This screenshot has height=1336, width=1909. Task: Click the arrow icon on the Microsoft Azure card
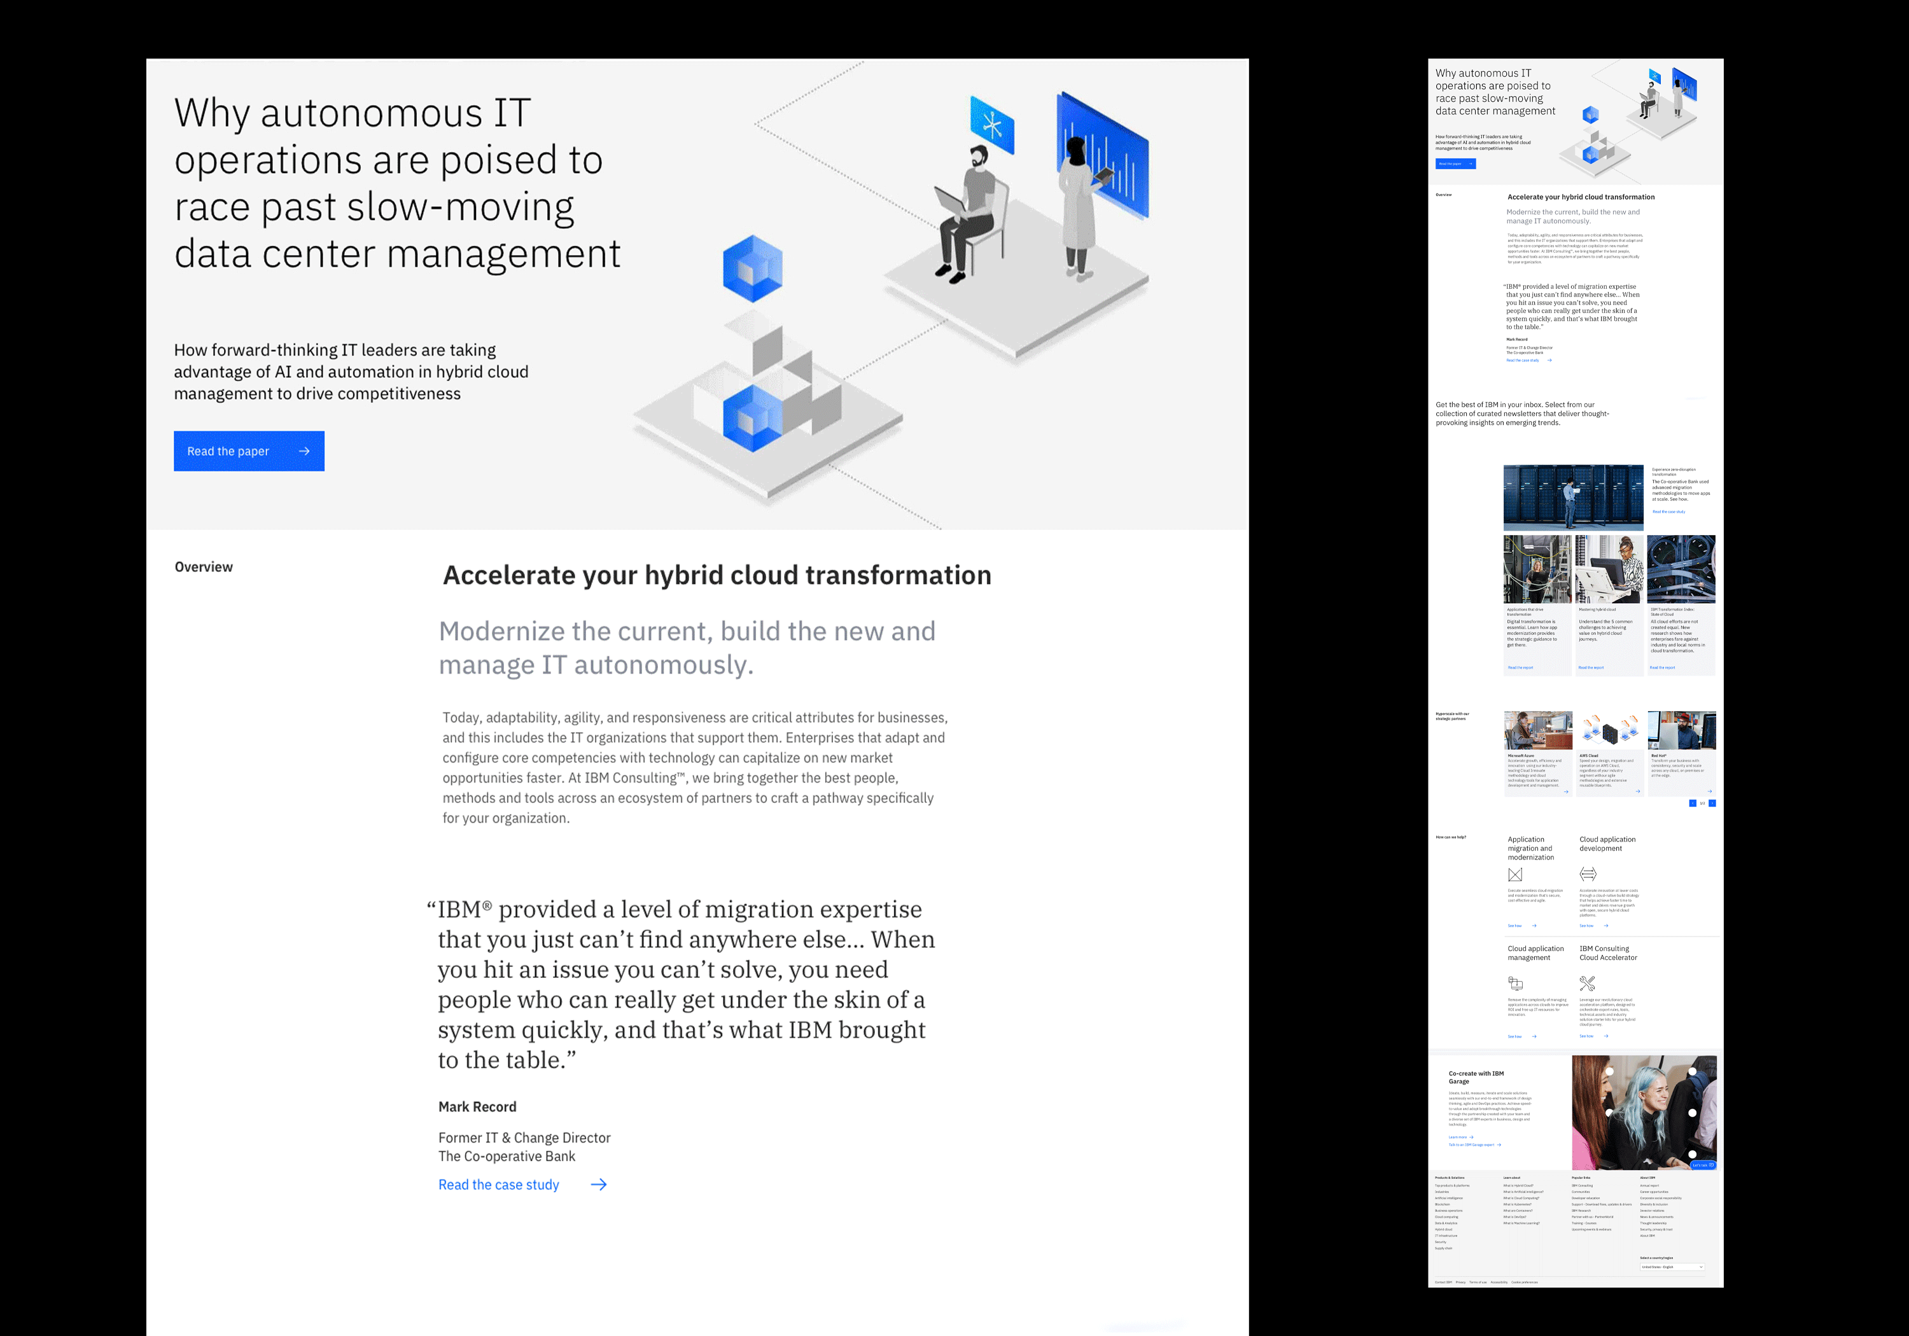pyautogui.click(x=1567, y=792)
